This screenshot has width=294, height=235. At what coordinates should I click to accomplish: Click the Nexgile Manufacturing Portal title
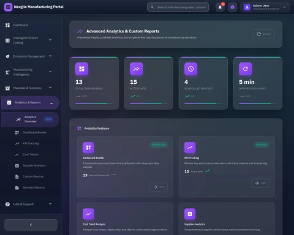click(x=39, y=7)
